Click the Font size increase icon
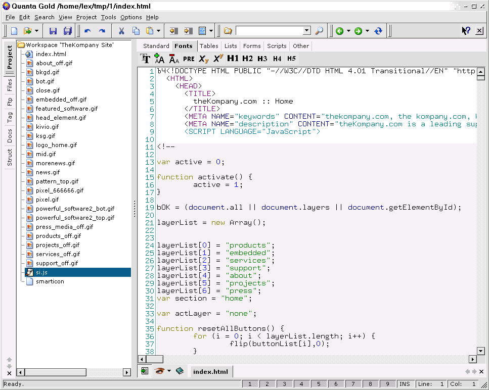 pos(159,58)
